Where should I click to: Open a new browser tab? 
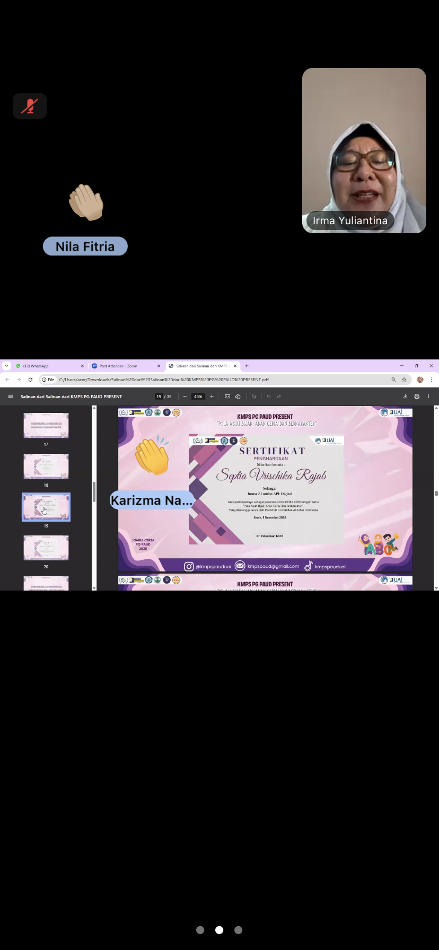click(247, 366)
